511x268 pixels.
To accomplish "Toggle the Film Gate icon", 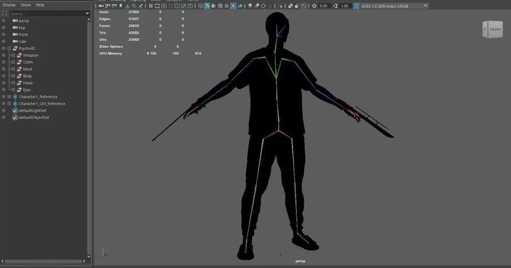I will click(x=157, y=6).
